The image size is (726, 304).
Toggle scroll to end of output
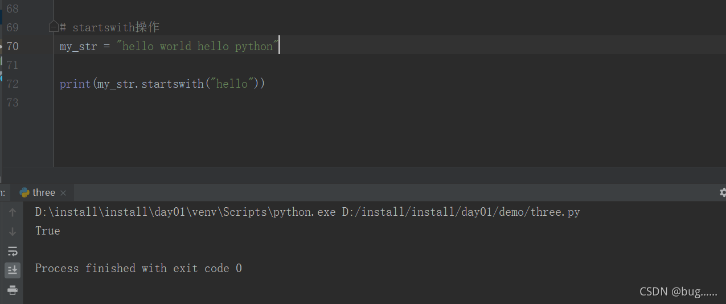[x=13, y=270]
